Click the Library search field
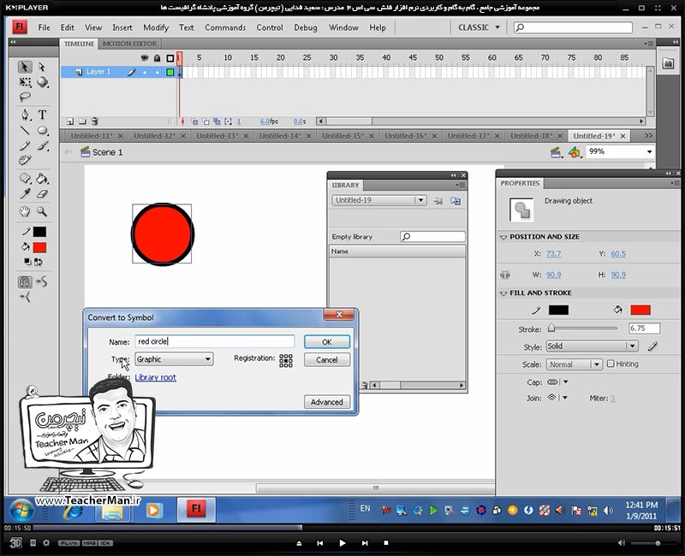This screenshot has width=685, height=556. 432,237
